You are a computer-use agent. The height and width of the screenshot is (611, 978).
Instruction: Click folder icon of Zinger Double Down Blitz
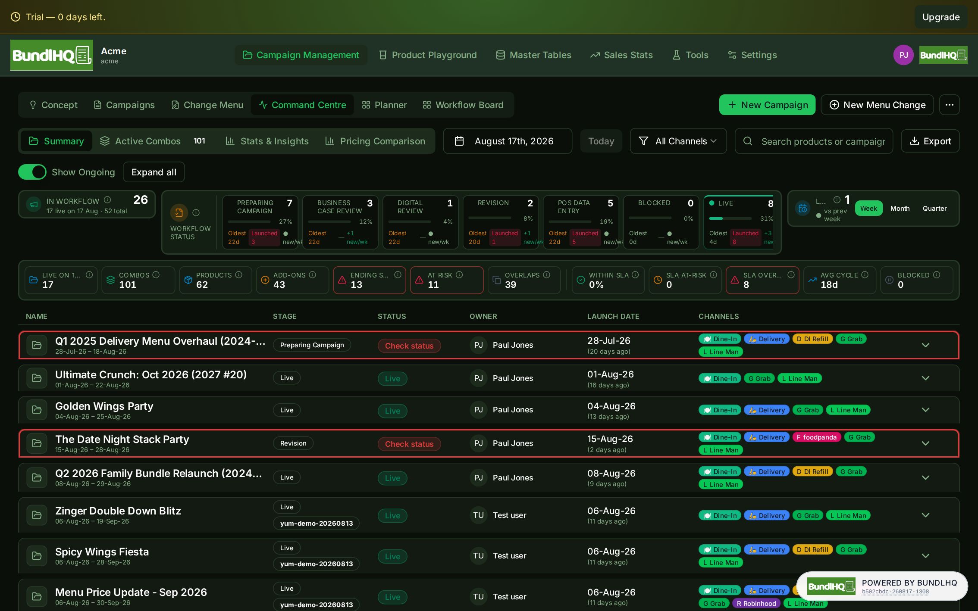pyautogui.click(x=37, y=515)
